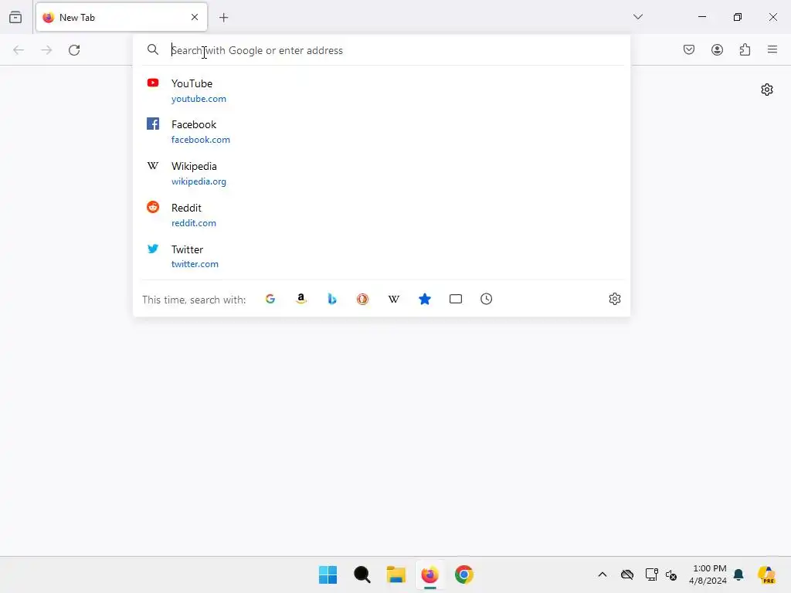This screenshot has width=791, height=593.
Task: Click the YouTube favicon in suggestions
Action: [x=153, y=83]
